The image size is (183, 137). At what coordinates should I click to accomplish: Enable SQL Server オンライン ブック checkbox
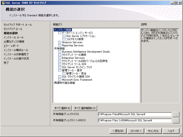click(x=60, y=67)
